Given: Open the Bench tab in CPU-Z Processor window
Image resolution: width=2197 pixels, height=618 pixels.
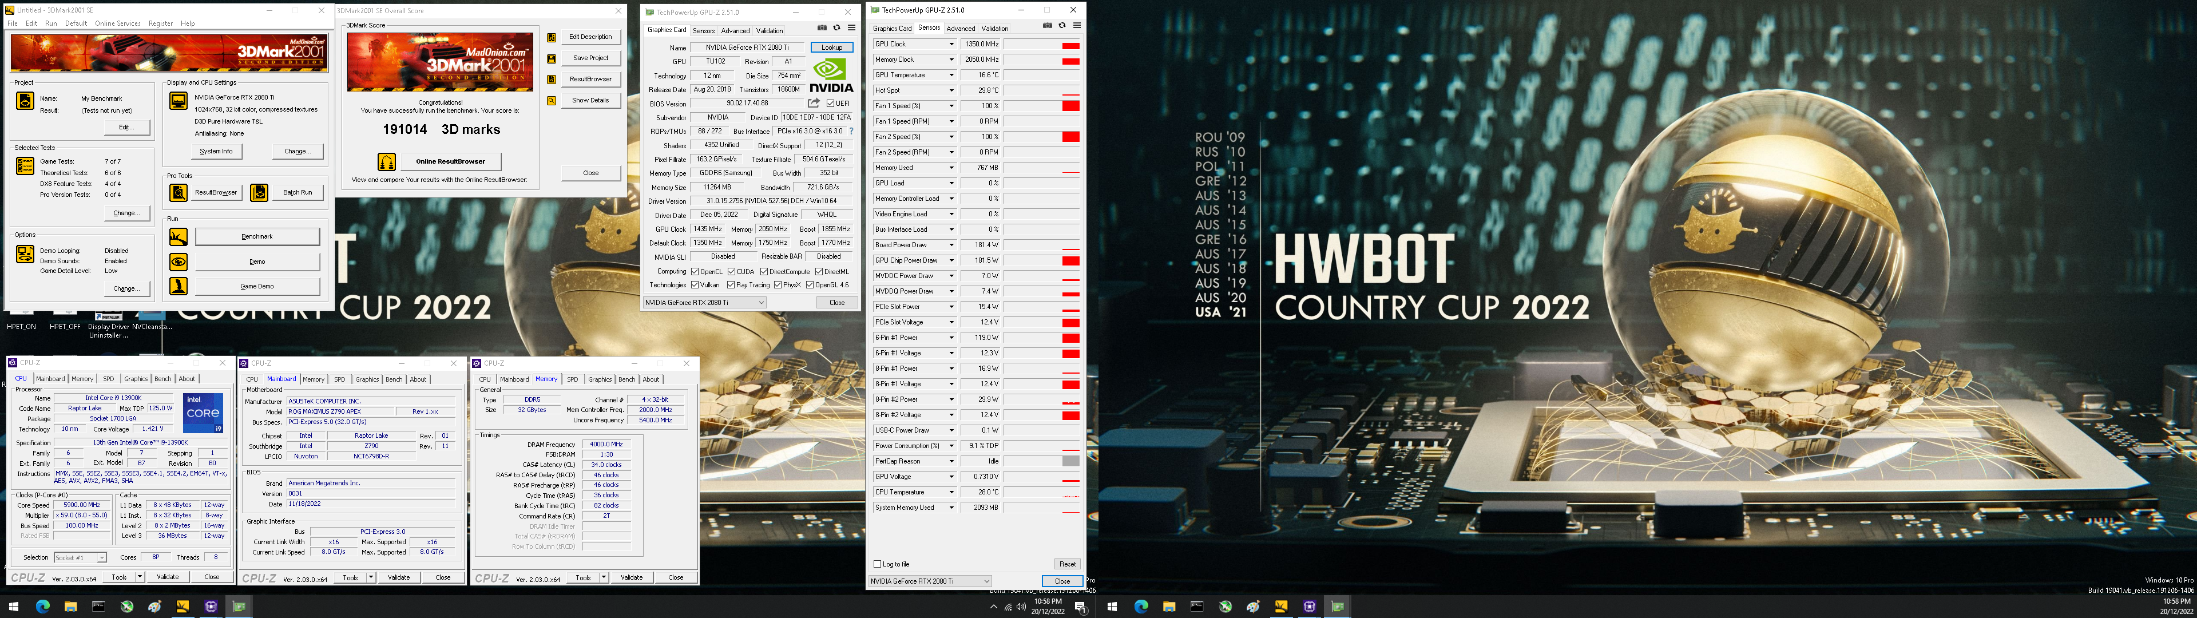Looking at the screenshot, I should pyautogui.click(x=162, y=379).
